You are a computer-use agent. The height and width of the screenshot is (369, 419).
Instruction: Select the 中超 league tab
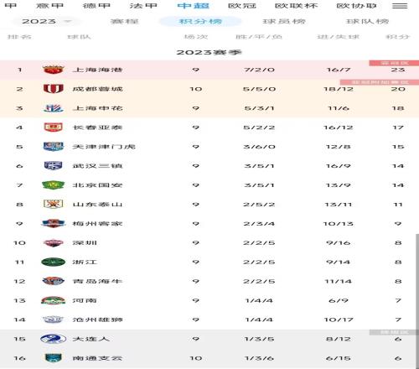(194, 6)
